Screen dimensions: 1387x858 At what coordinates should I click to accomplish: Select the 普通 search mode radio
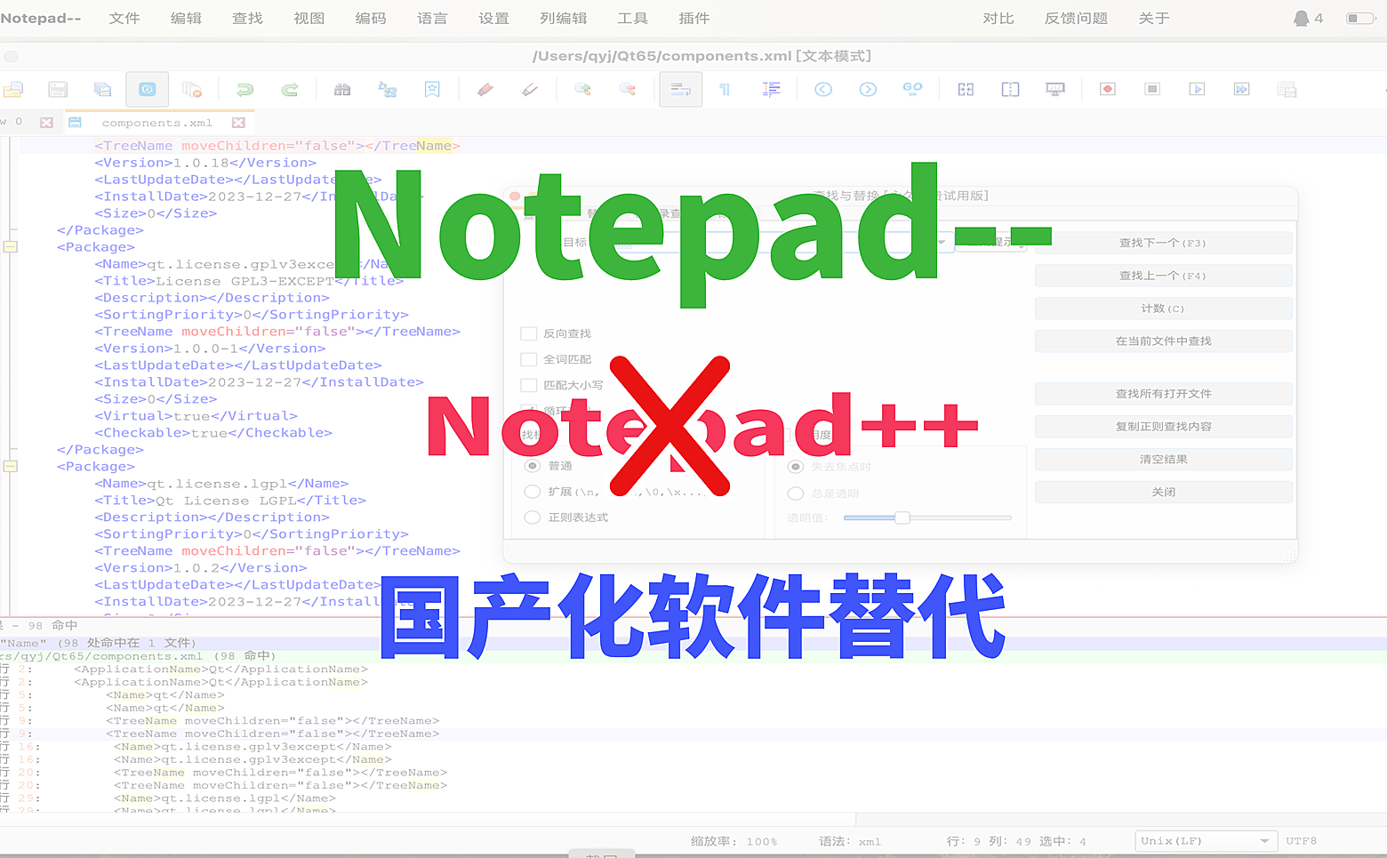[x=533, y=466]
